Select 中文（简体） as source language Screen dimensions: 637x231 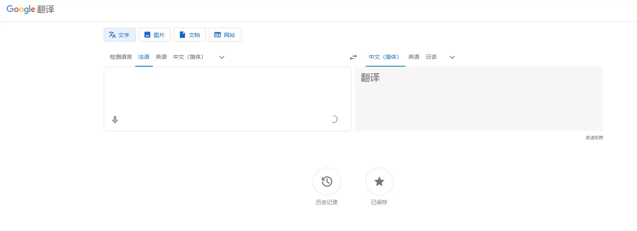coord(189,57)
